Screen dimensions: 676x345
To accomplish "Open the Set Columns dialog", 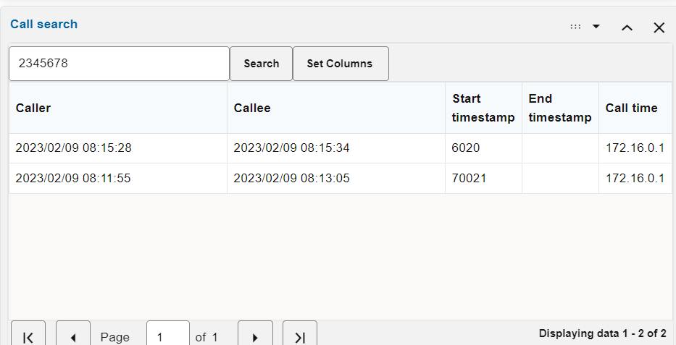I will click(340, 64).
